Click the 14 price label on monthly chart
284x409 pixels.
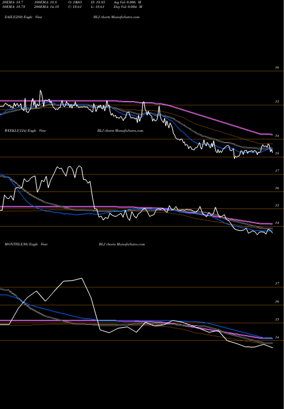277,337
